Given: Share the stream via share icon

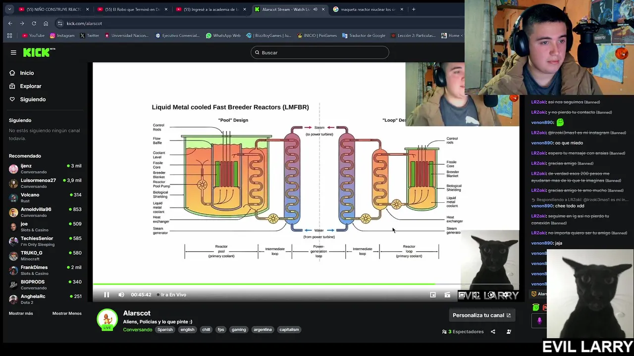Looking at the screenshot, I should point(493,332).
